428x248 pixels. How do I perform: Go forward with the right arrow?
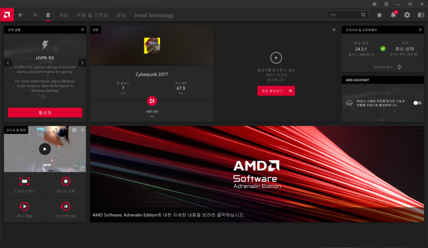35,15
